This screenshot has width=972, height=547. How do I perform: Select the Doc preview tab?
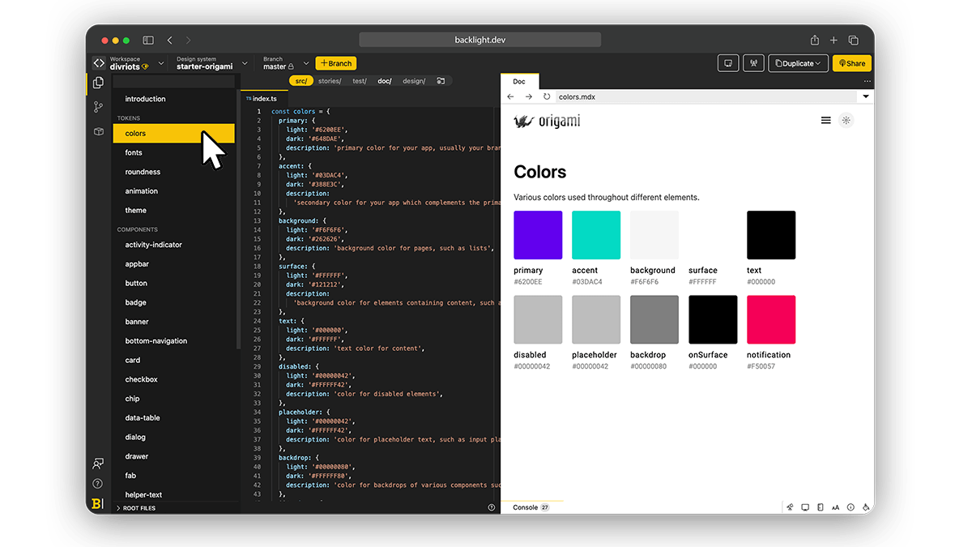[x=519, y=81]
